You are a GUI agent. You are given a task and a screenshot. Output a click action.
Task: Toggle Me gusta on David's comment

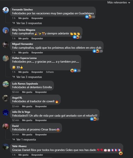27,135
